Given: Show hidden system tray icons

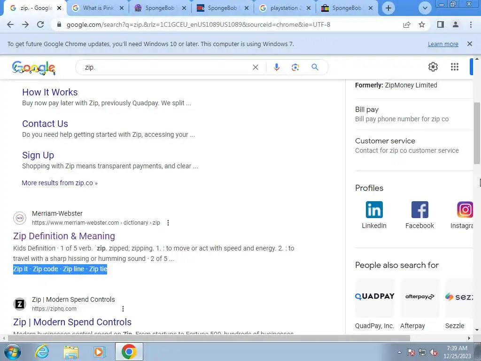Looking at the screenshot, I should [399, 352].
